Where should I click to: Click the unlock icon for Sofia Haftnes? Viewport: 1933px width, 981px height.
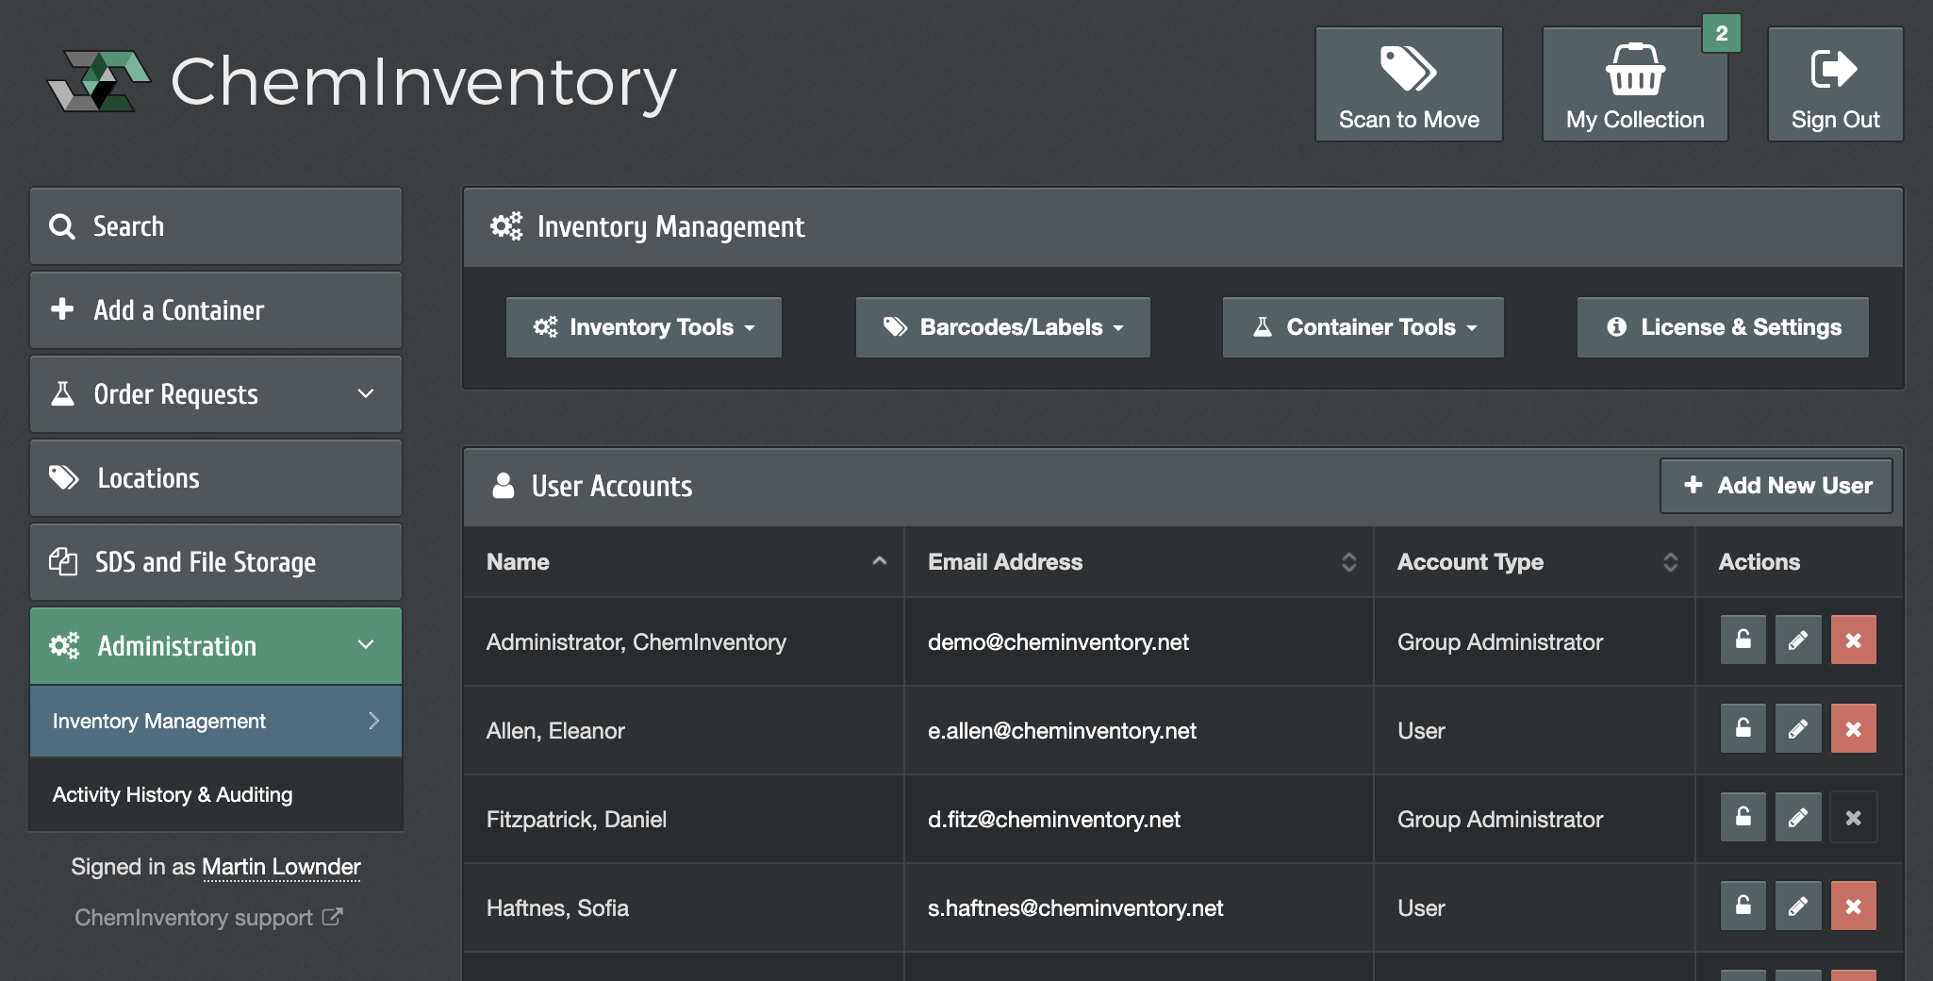point(1743,906)
